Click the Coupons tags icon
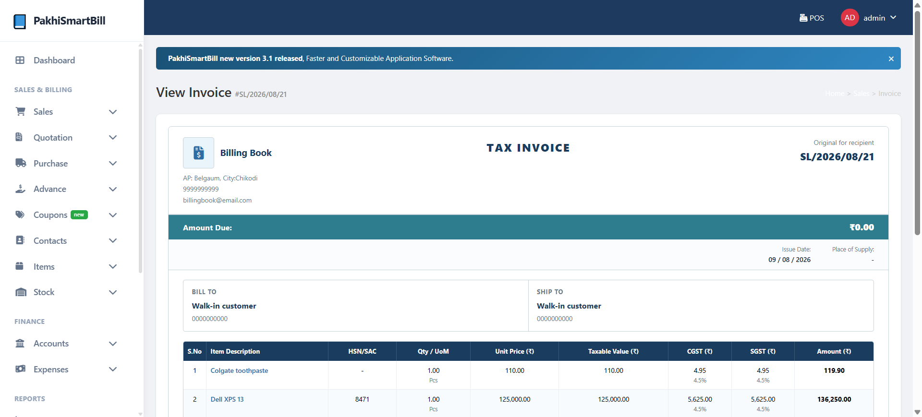The height and width of the screenshot is (417, 922). coord(20,214)
